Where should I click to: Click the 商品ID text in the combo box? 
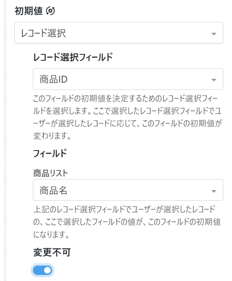point(53,79)
